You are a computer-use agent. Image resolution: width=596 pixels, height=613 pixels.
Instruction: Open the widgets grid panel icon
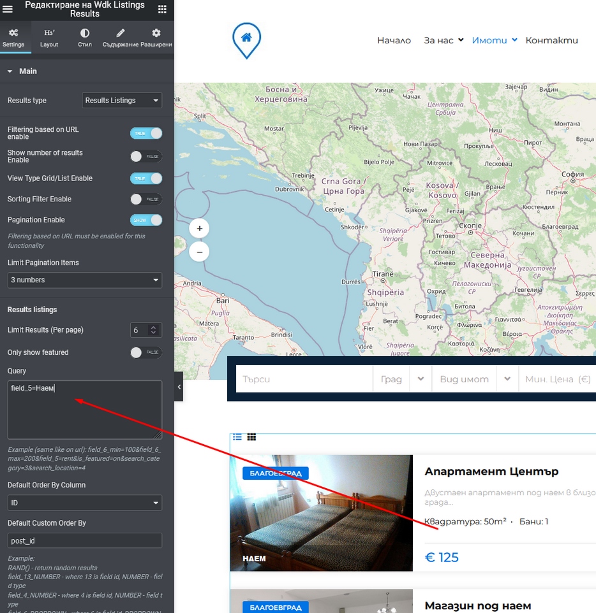click(162, 9)
